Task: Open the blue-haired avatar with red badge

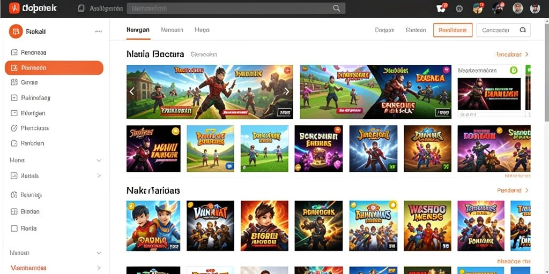Action: point(478,8)
